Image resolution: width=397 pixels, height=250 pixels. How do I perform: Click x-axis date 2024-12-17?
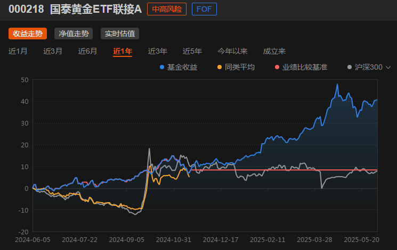point(221,240)
